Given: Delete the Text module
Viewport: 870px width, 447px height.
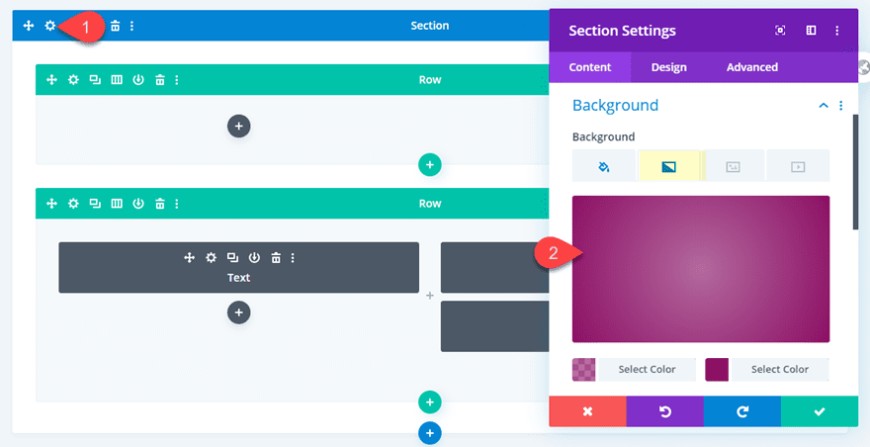Looking at the screenshot, I should [x=276, y=258].
